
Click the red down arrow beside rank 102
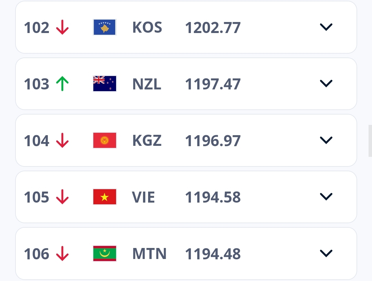point(62,28)
